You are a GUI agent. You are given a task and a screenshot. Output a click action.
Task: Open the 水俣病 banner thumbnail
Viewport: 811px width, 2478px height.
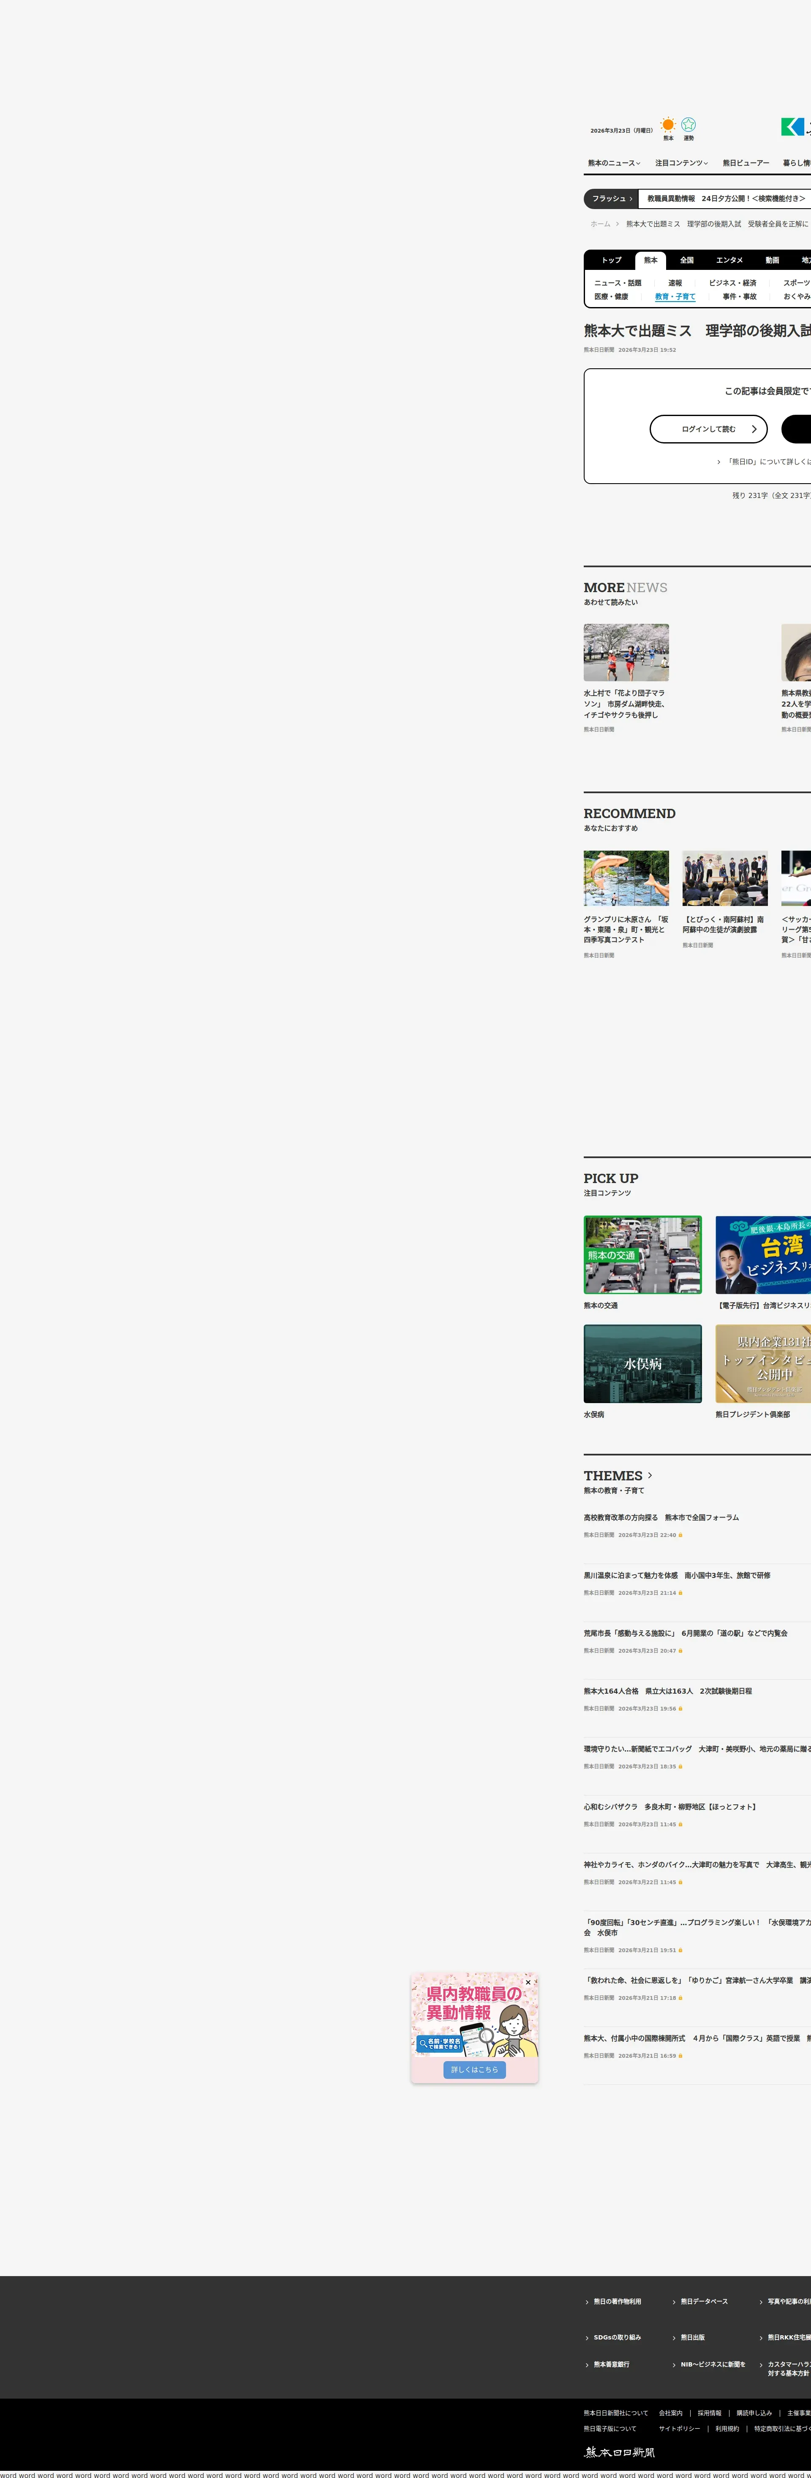642,1364
